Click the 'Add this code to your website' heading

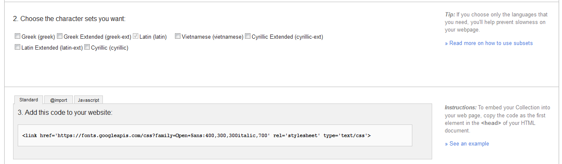pyautogui.click(x=65, y=113)
